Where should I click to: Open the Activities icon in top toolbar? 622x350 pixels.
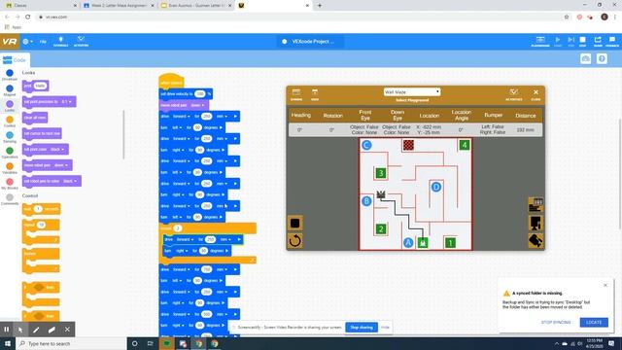81,41
